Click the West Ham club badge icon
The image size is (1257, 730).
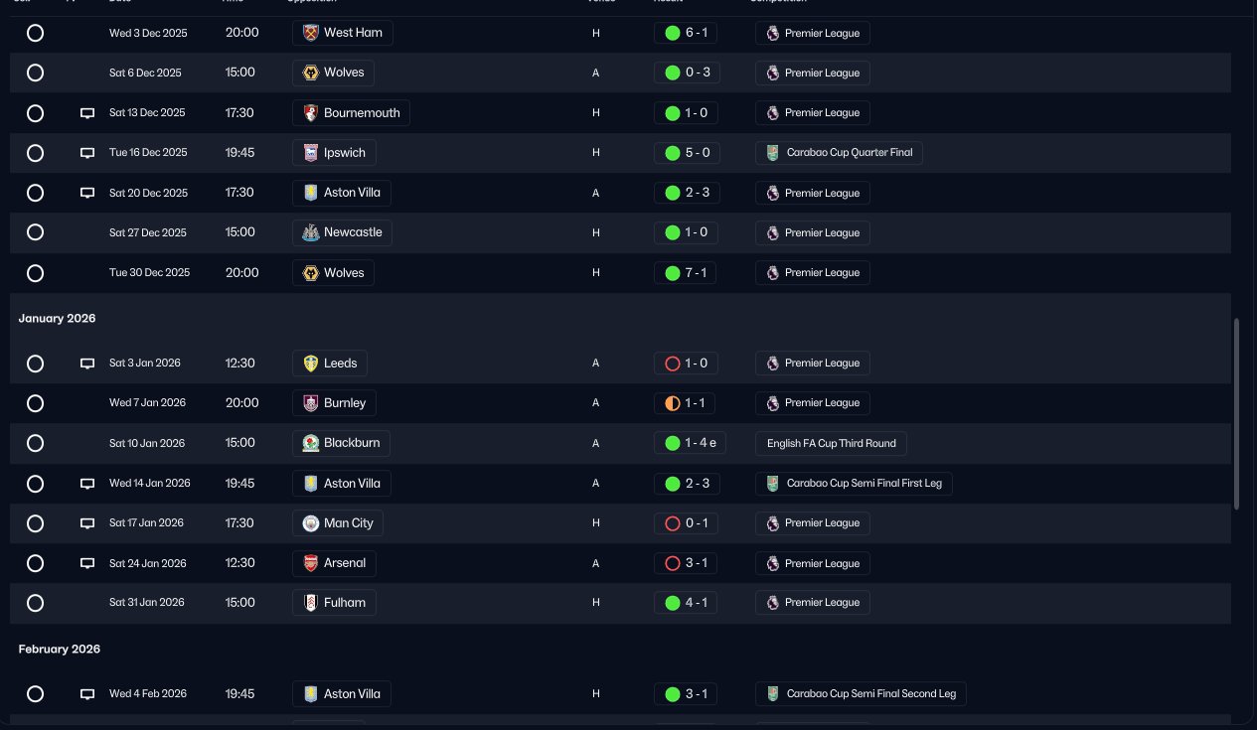(311, 33)
